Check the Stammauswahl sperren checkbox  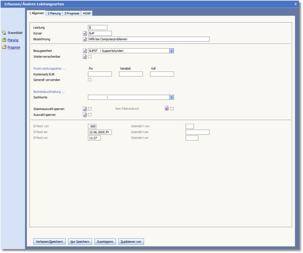(x=90, y=109)
